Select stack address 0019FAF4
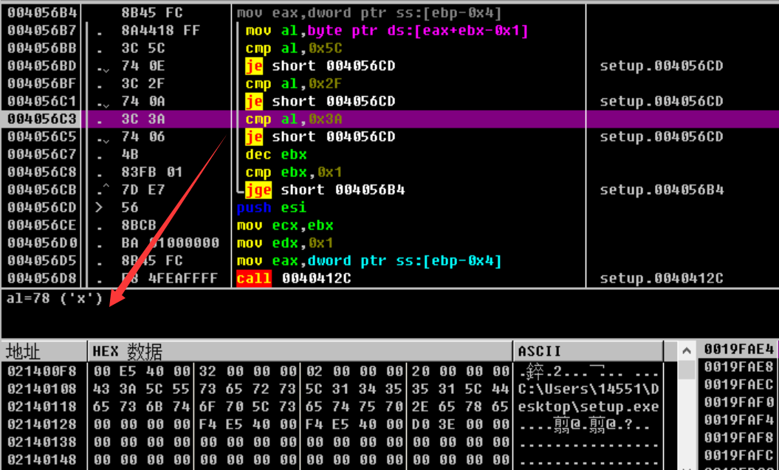The width and height of the screenshot is (779, 470). point(739,420)
